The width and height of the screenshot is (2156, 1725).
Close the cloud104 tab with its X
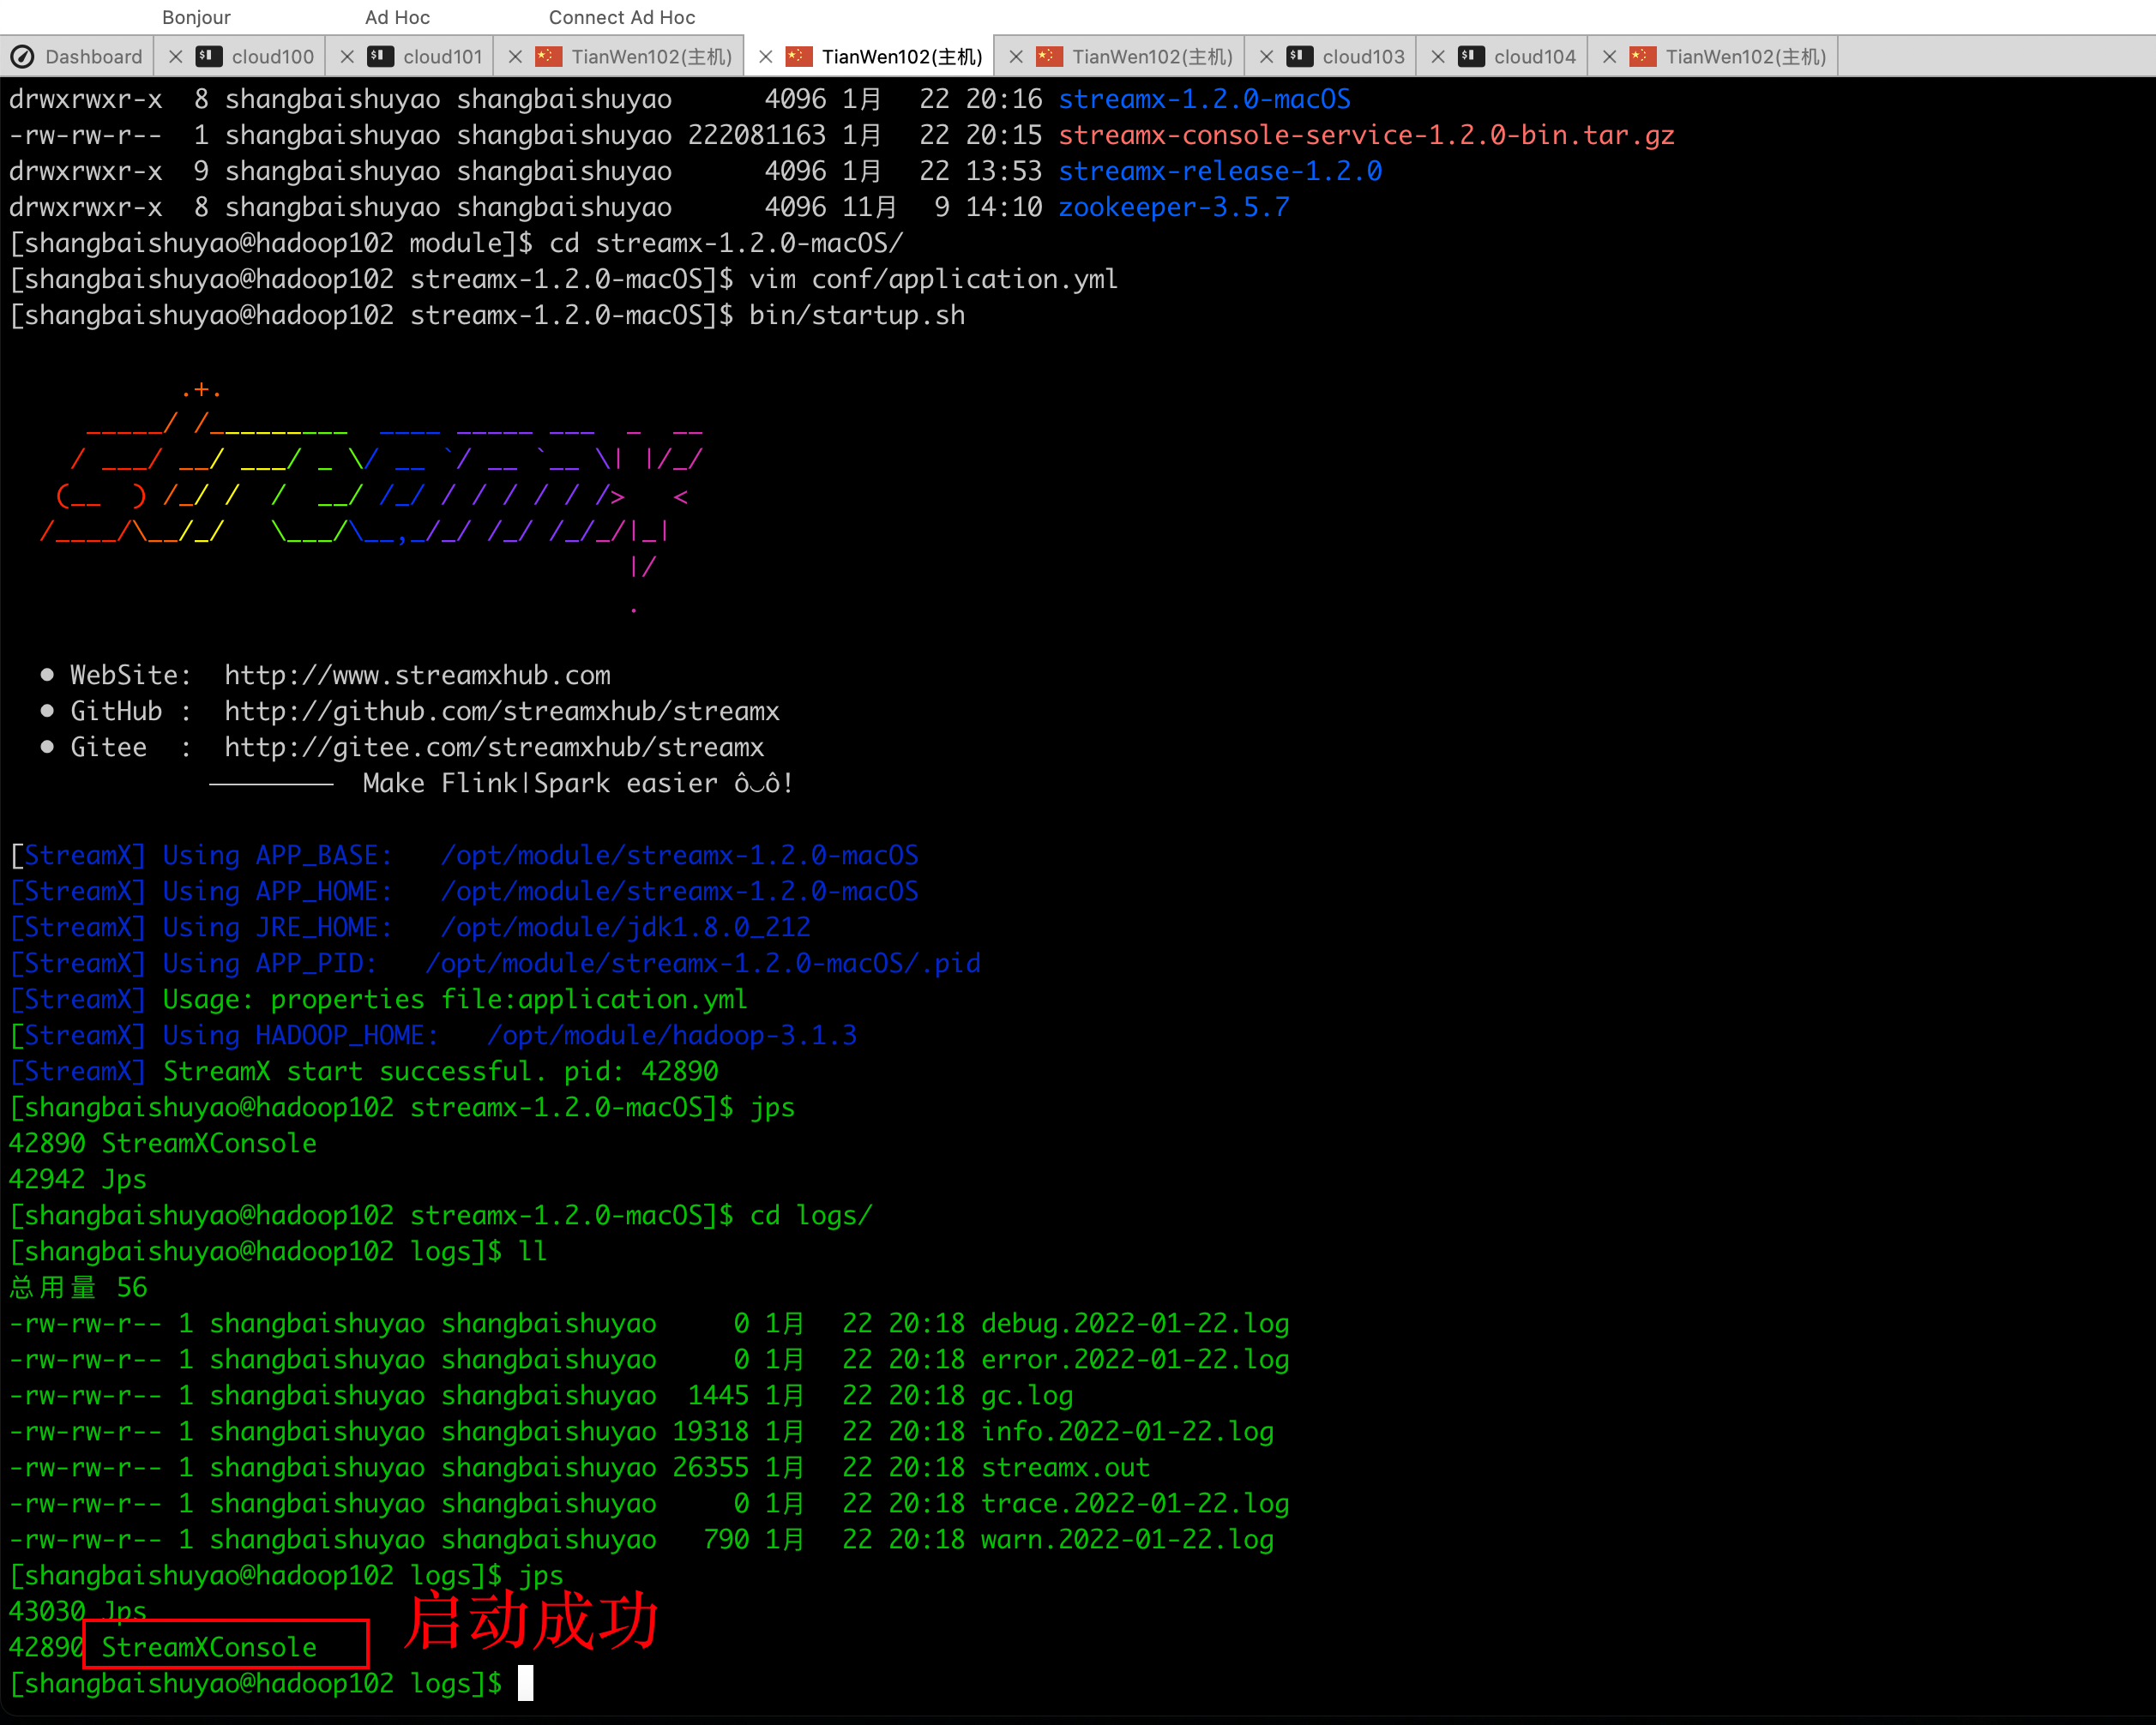[x=1437, y=57]
